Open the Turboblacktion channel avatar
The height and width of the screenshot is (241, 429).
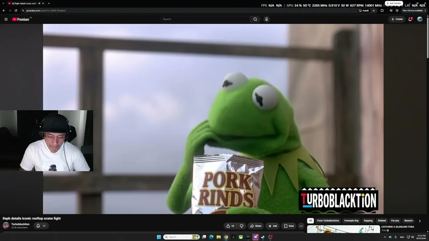6,226
